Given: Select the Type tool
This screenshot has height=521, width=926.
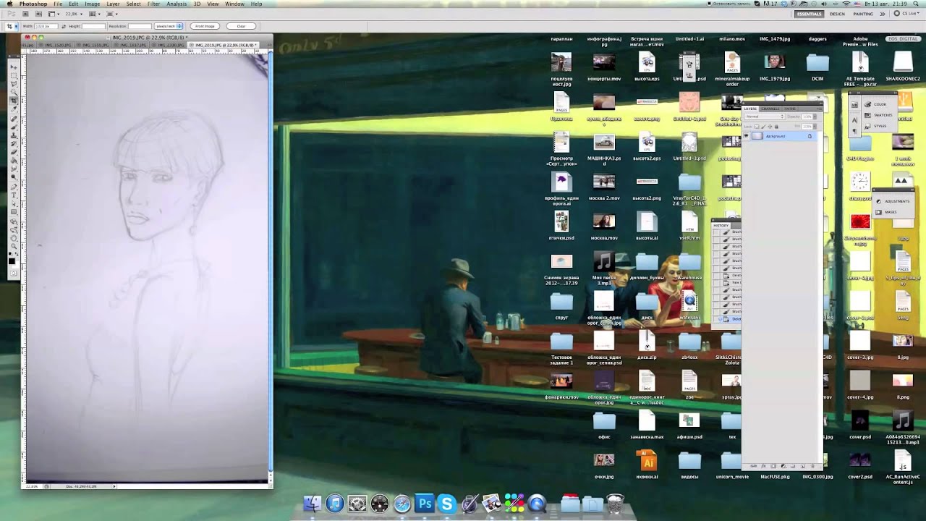Looking at the screenshot, I should 14,195.
